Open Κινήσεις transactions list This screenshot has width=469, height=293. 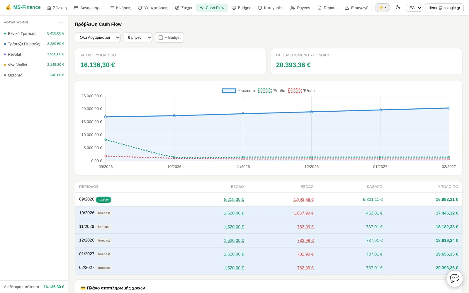tap(120, 8)
